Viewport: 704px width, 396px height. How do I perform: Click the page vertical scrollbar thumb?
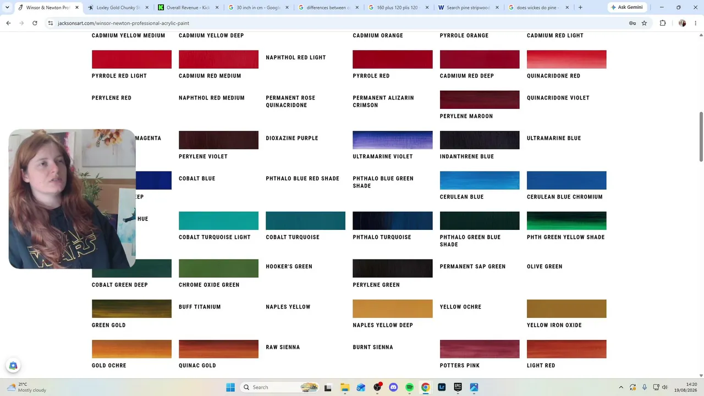click(x=701, y=136)
